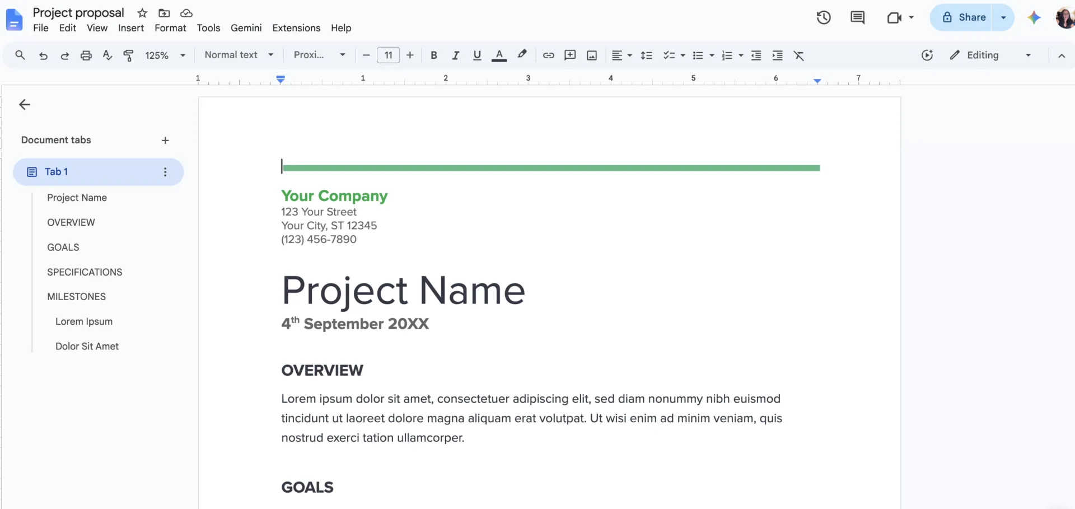Open the Proxi... font family dropdown
The height and width of the screenshot is (509, 1075).
[320, 55]
